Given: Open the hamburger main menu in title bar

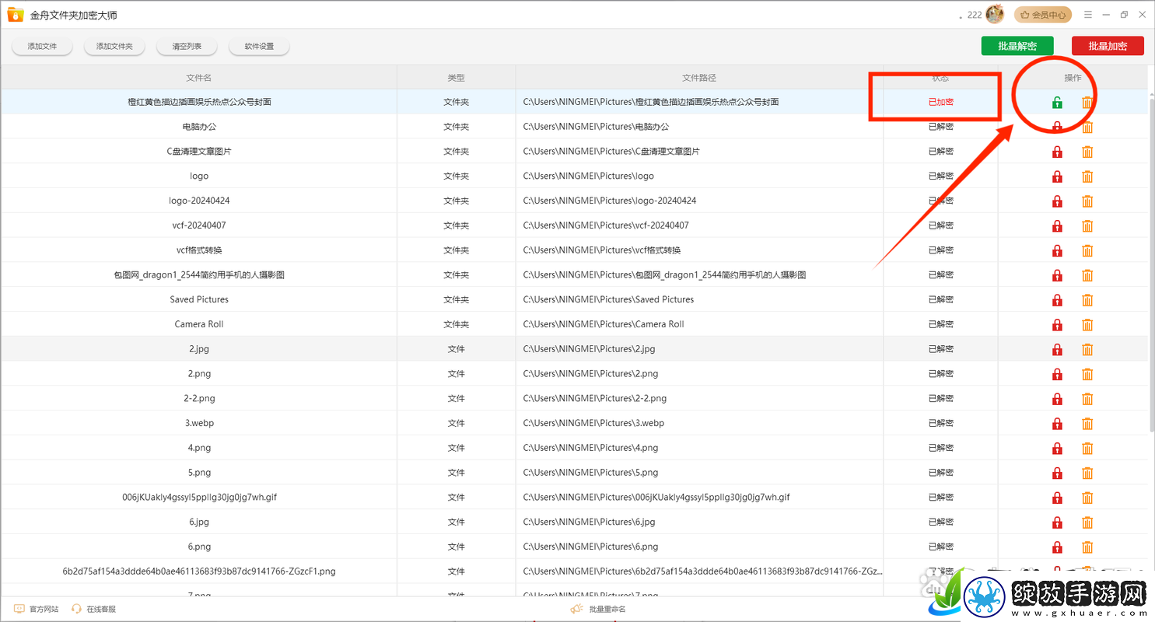Looking at the screenshot, I should [x=1088, y=15].
